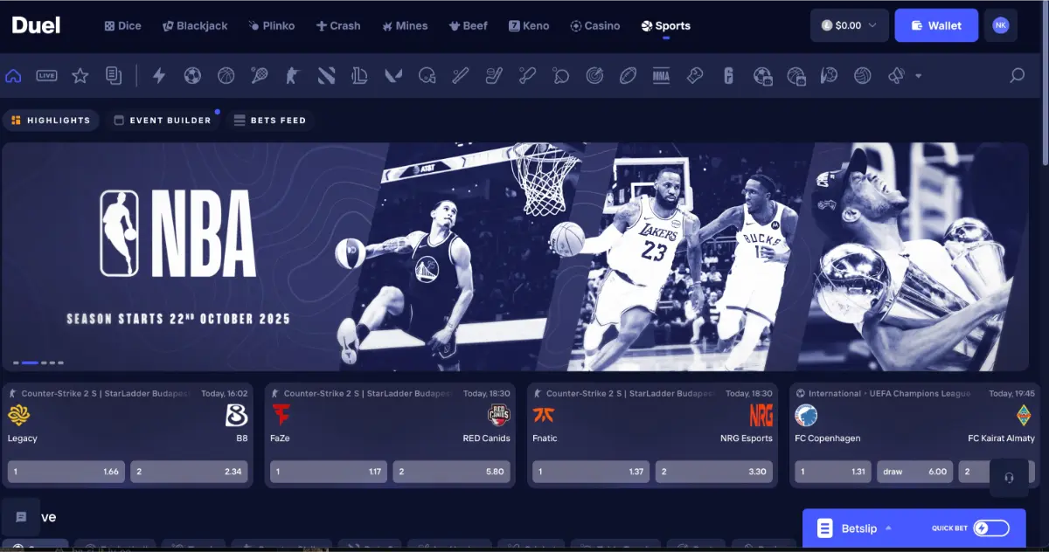Screen dimensions: 1049x552
Task: Click the tennis sport icon
Action: [259, 76]
